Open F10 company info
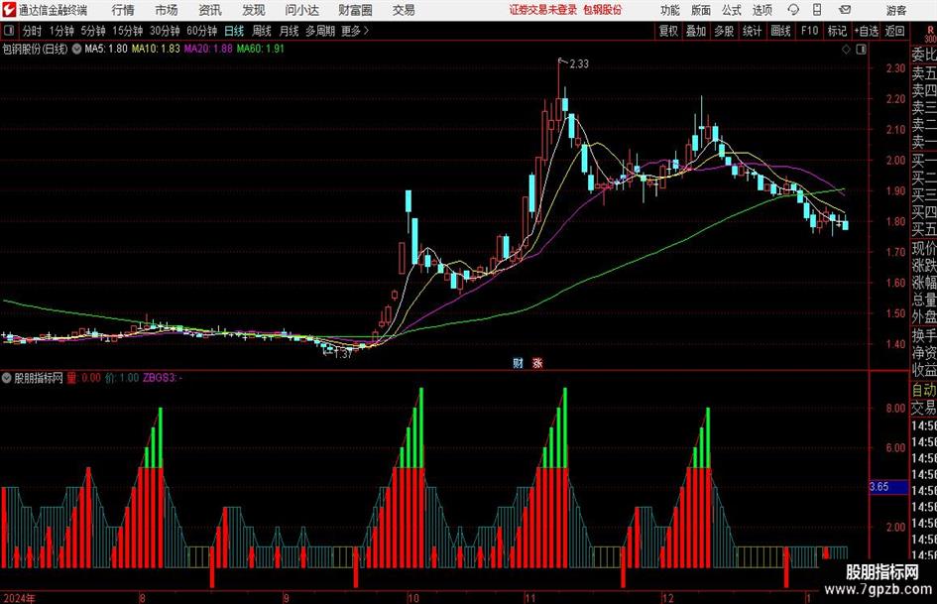 (x=809, y=31)
